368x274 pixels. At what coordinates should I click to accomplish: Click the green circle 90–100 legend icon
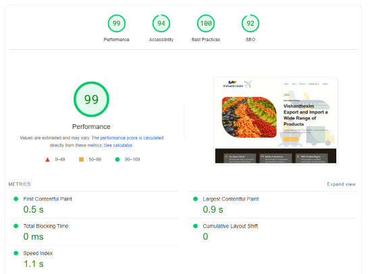coord(117,159)
